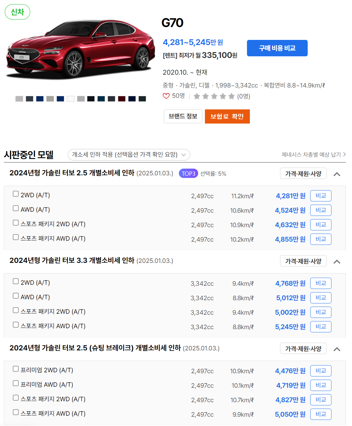Click the heart like icon beside 50명
Viewport: 352px width, 426px height.
click(x=166, y=96)
